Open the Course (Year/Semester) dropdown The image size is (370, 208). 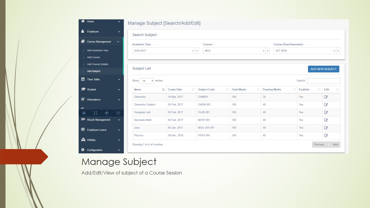[338, 51]
